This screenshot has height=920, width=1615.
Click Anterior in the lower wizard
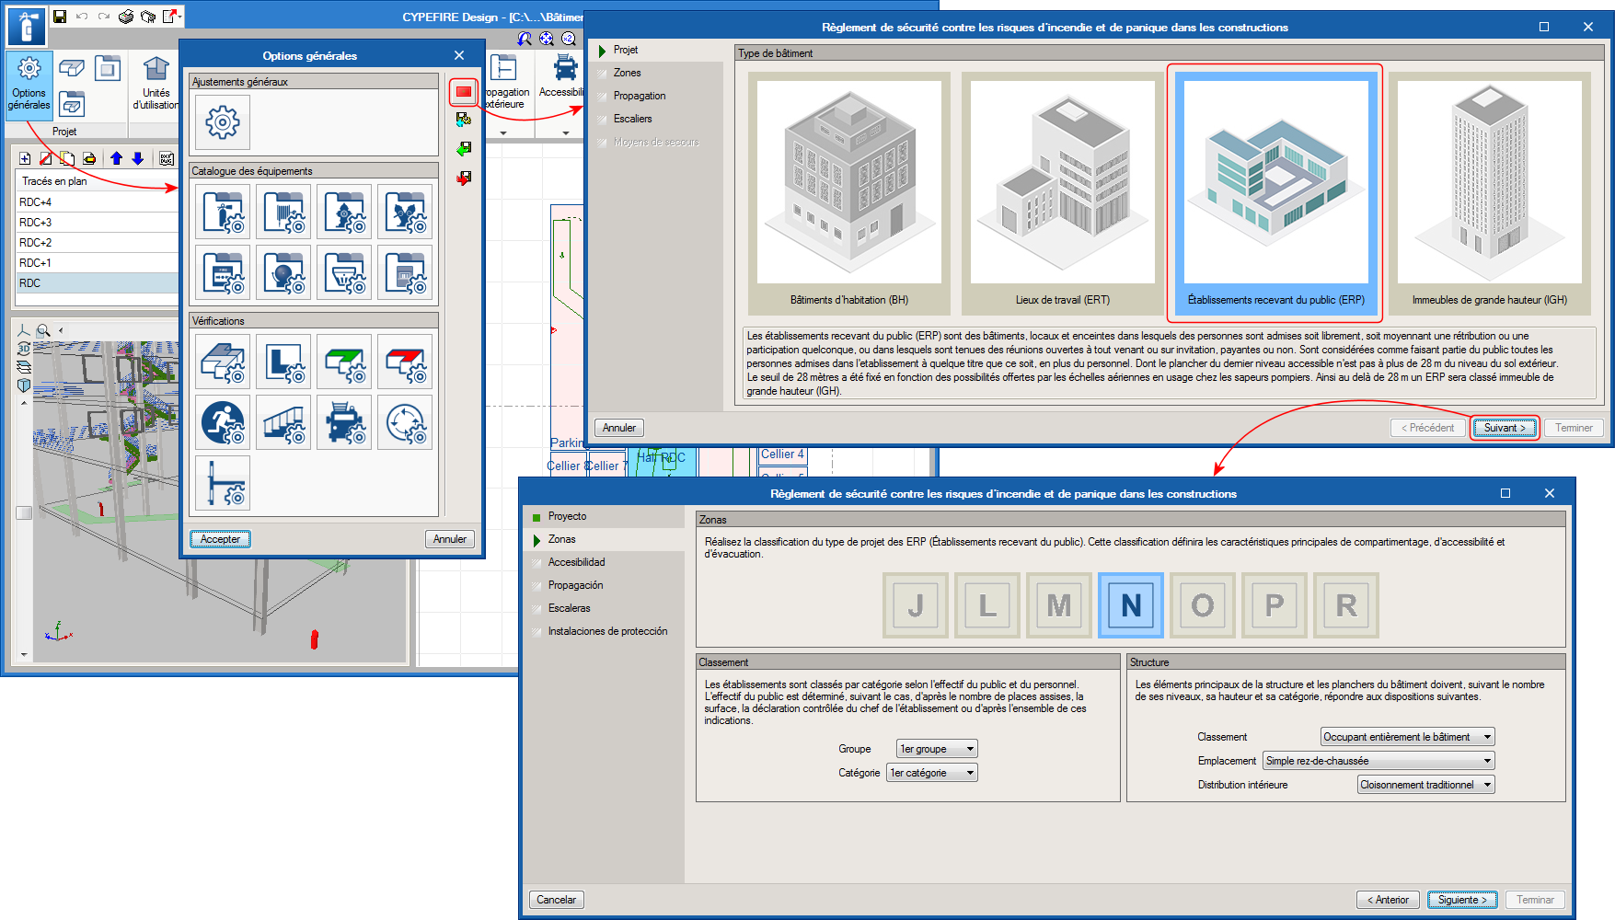point(1388,900)
